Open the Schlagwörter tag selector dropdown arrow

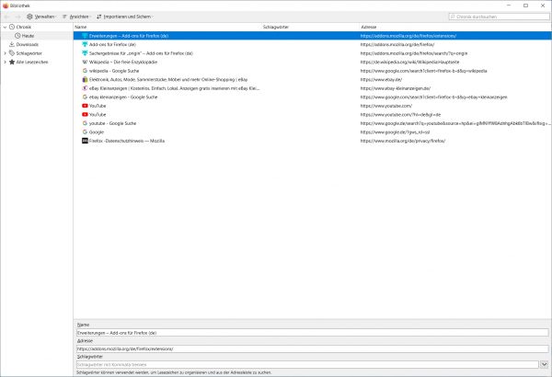[x=545, y=365]
